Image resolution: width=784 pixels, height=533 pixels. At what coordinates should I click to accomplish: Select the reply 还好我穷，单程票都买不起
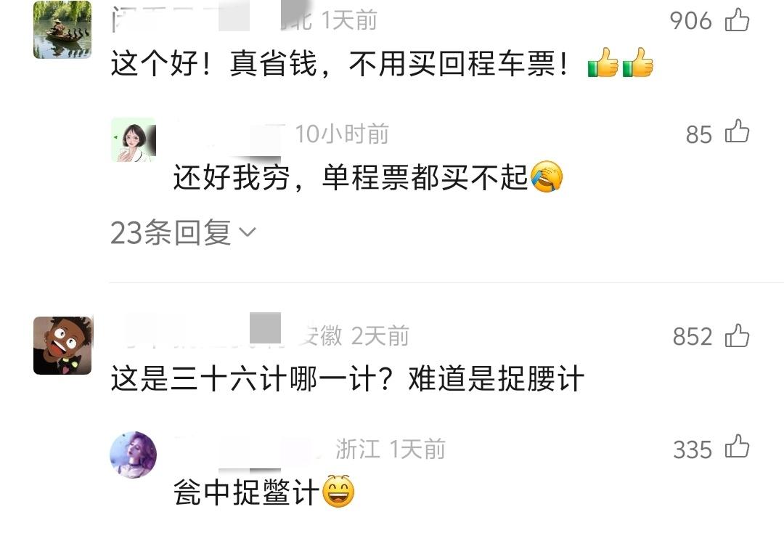(x=350, y=177)
